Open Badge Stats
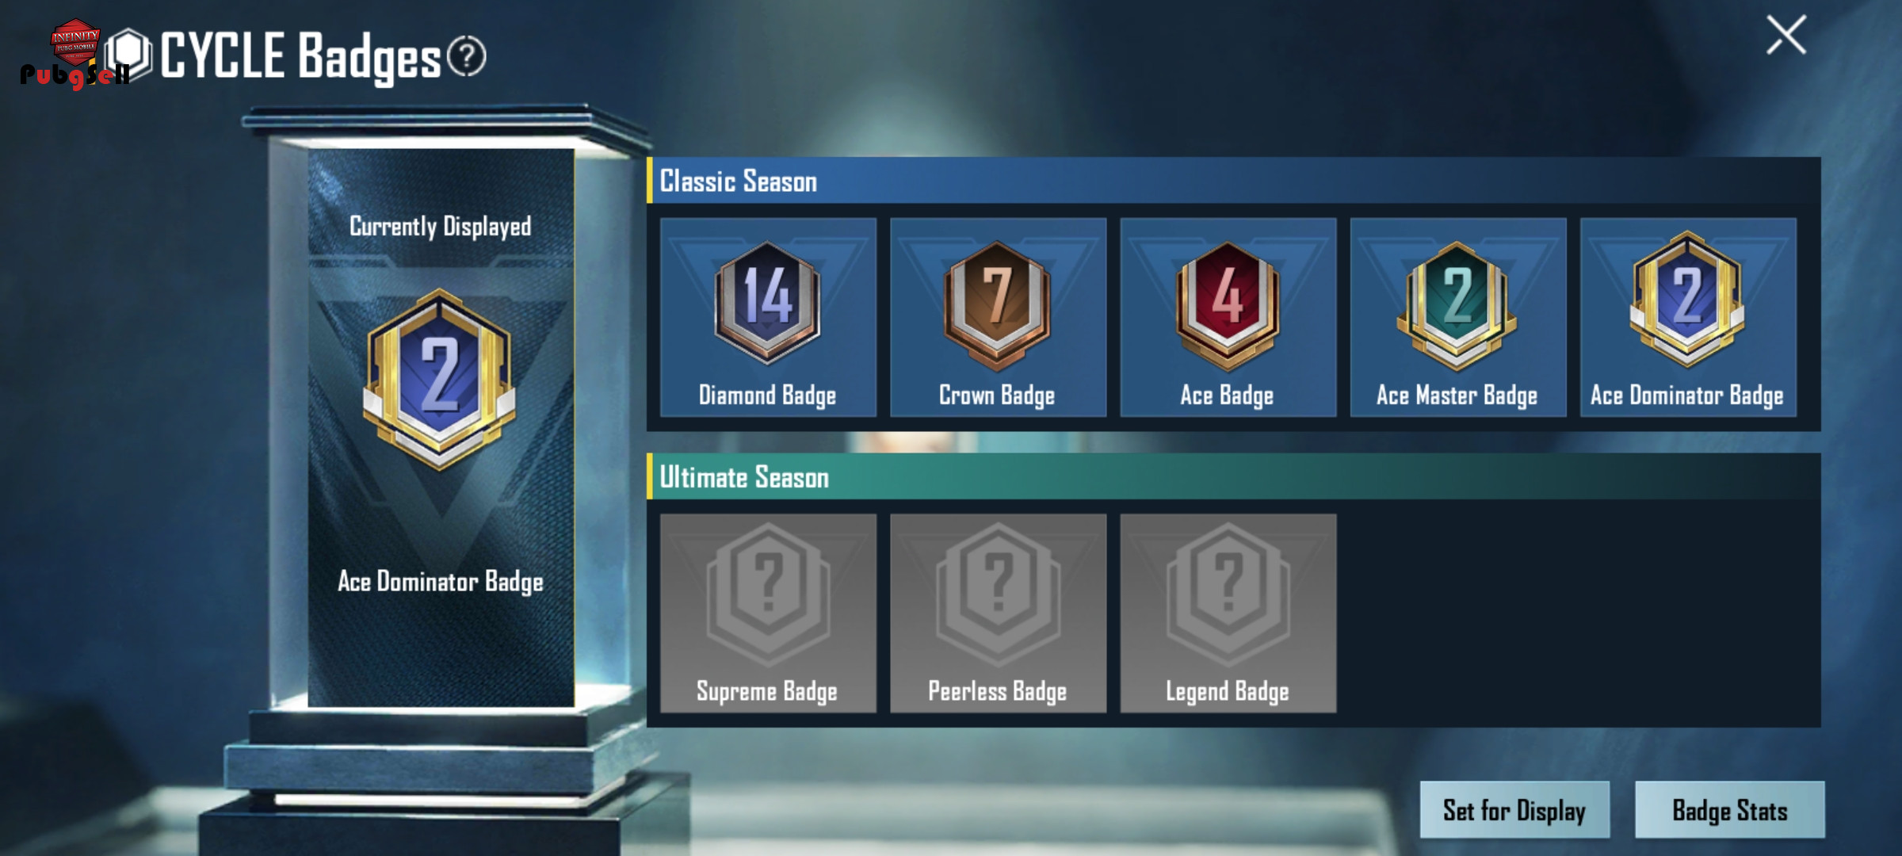Screen dimensions: 1902x856 pos(1730,809)
